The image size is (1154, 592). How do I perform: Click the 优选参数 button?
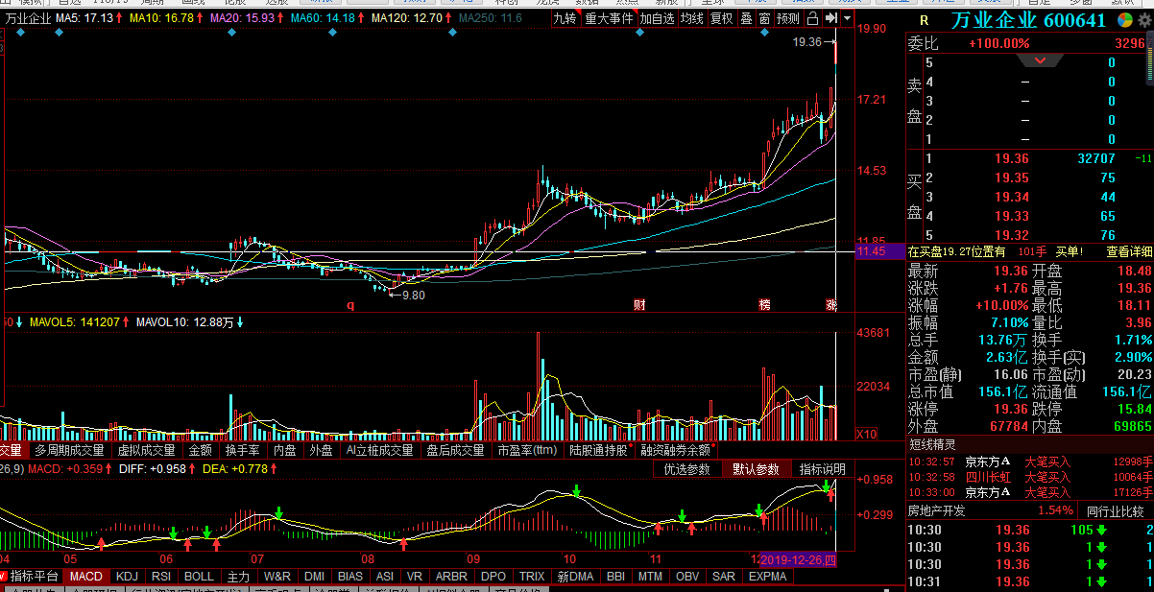tap(687, 469)
